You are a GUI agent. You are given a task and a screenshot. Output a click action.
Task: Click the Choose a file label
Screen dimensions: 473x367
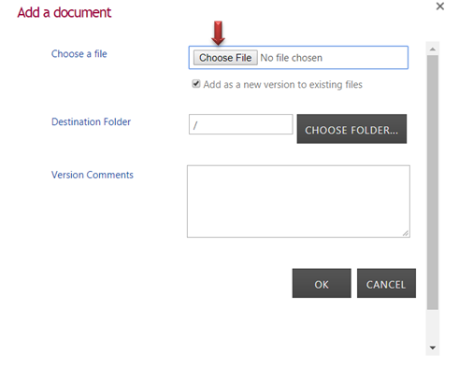[x=79, y=54]
